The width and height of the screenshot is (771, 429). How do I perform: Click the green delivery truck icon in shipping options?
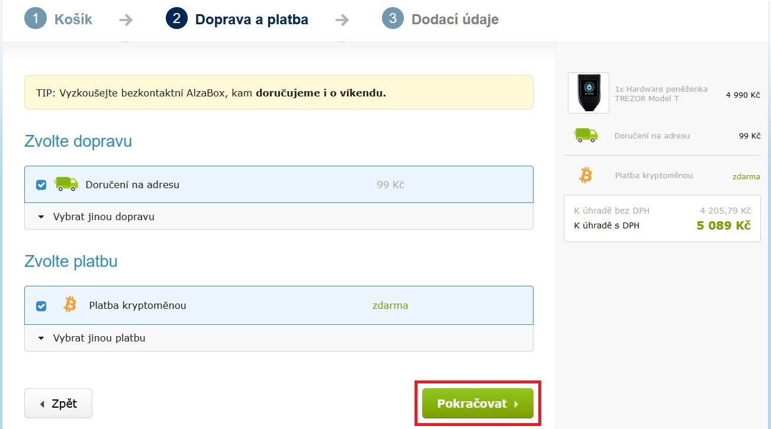tap(66, 184)
